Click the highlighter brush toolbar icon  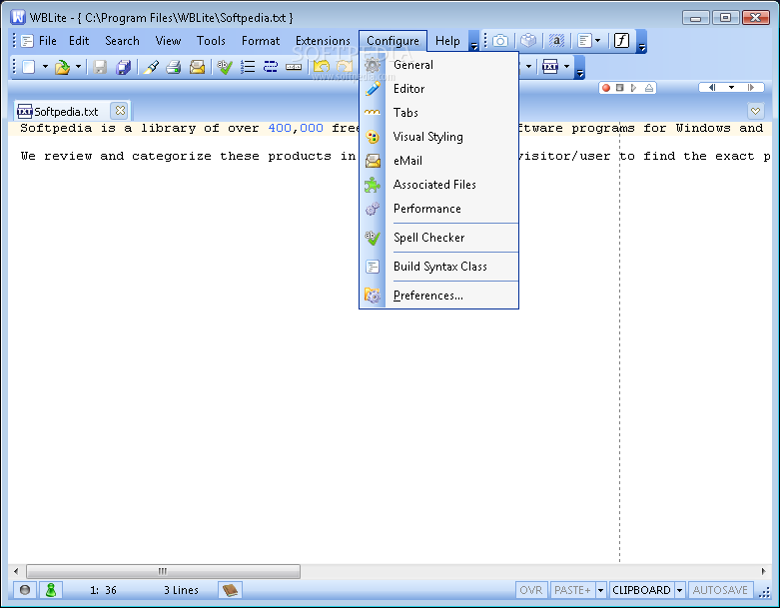[151, 67]
